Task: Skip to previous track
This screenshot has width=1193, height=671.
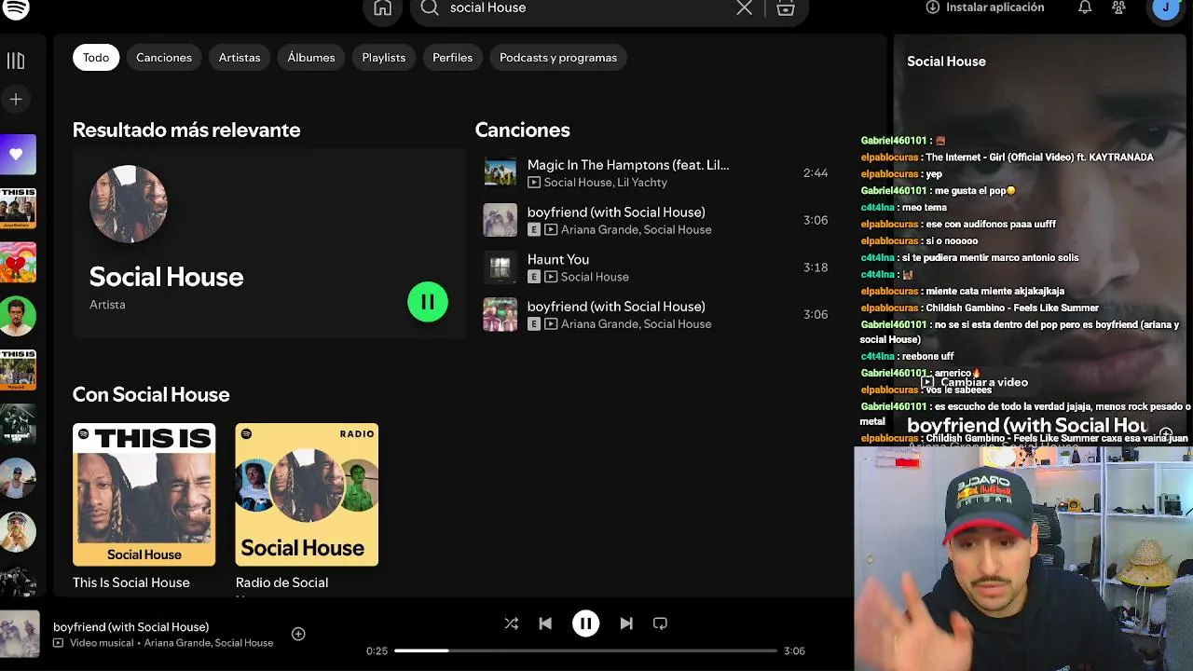Action: (x=545, y=623)
